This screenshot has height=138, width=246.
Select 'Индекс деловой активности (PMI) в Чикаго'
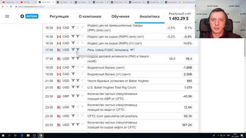[x=118, y=59]
